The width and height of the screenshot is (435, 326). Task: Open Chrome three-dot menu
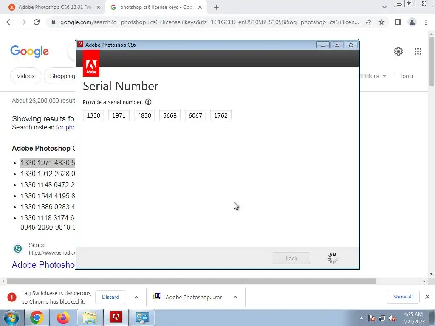pos(426,22)
